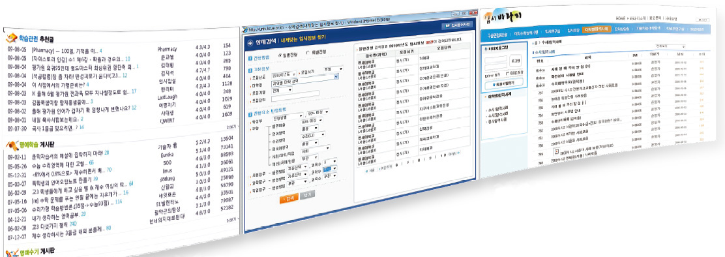
Task: Select the 특별전형 radio button
Action: pyautogui.click(x=308, y=53)
